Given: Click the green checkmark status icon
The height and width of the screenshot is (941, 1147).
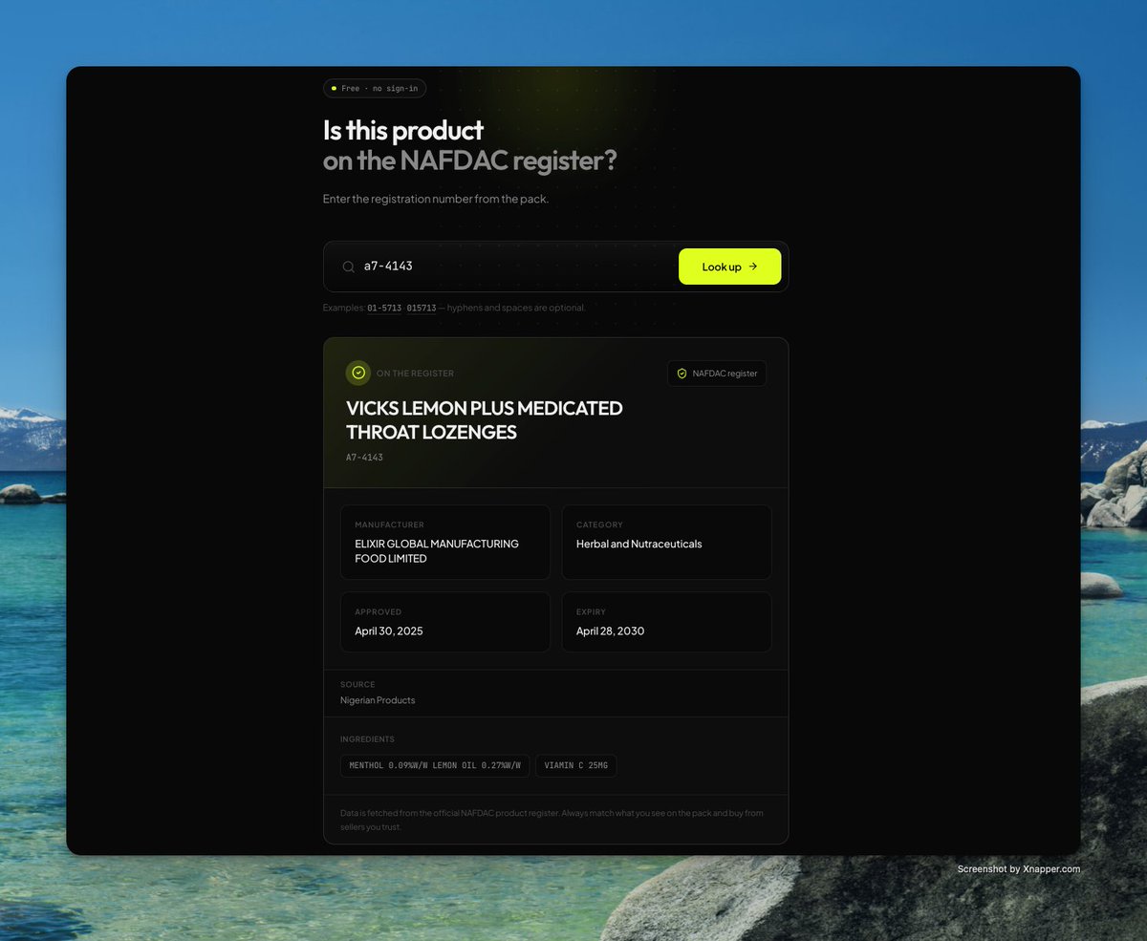Looking at the screenshot, I should tap(358, 373).
